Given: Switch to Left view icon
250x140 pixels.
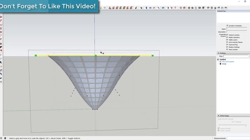Looking at the screenshot, I should click(x=226, y=8).
